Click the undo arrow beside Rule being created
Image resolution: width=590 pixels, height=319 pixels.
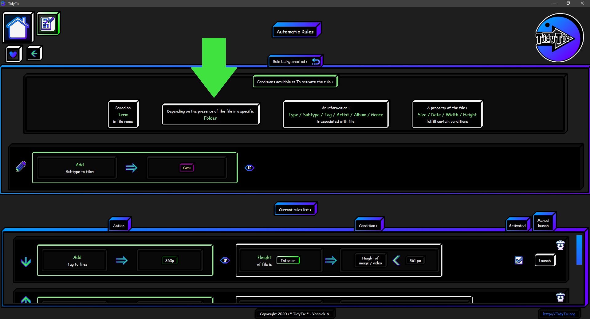(316, 61)
